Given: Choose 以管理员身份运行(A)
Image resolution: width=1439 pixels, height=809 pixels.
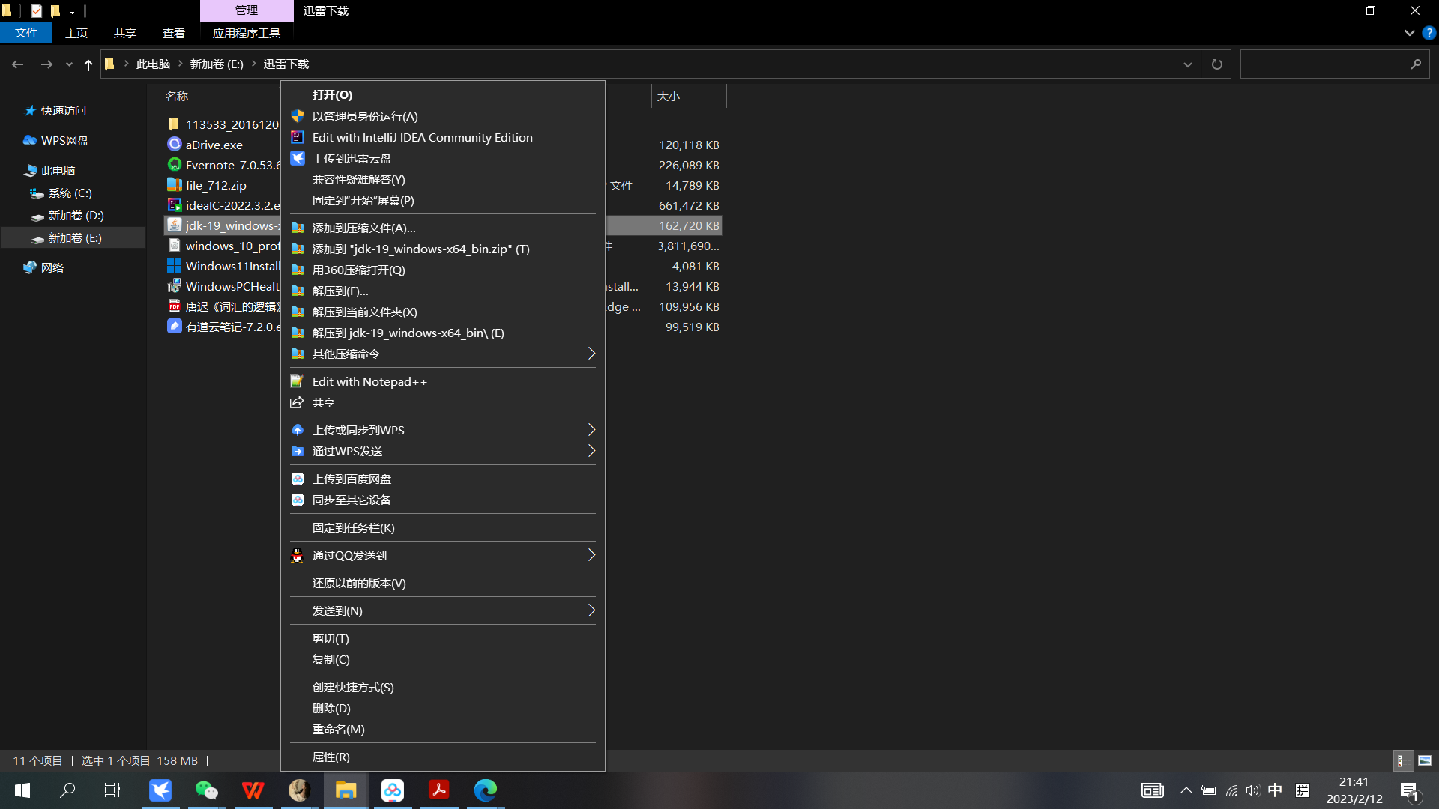Looking at the screenshot, I should click(x=442, y=116).
